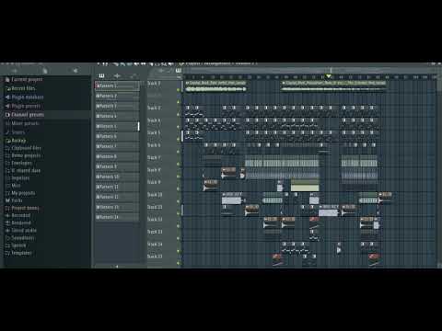Mute Track 3 using its green light

(179, 115)
